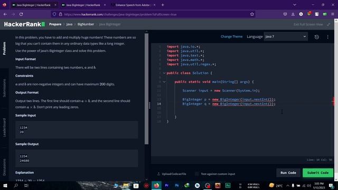This screenshot has width=338, height=190.
Task: Click Exit Full Screen View
Action: [x=308, y=24]
